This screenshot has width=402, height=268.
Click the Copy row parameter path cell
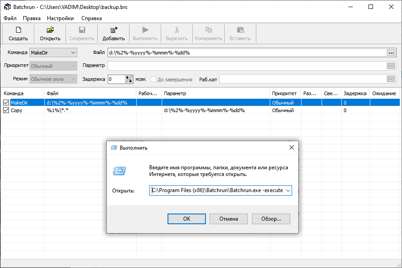(204, 110)
